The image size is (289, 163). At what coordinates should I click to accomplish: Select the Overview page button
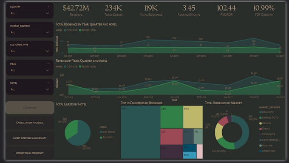click(x=30, y=108)
